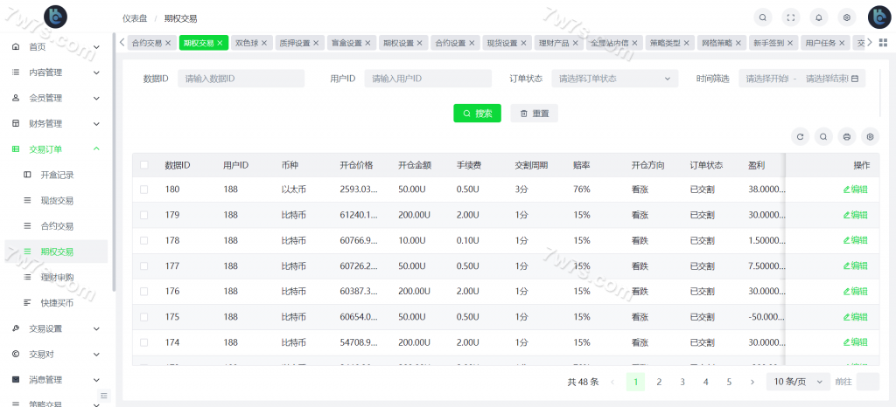Toggle the select-all checkbox in table header
Viewport: 896px width, 407px height.
coord(144,165)
